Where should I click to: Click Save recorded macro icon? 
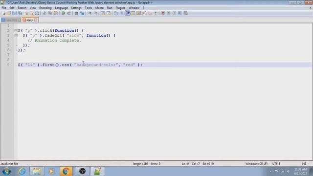(185, 13)
